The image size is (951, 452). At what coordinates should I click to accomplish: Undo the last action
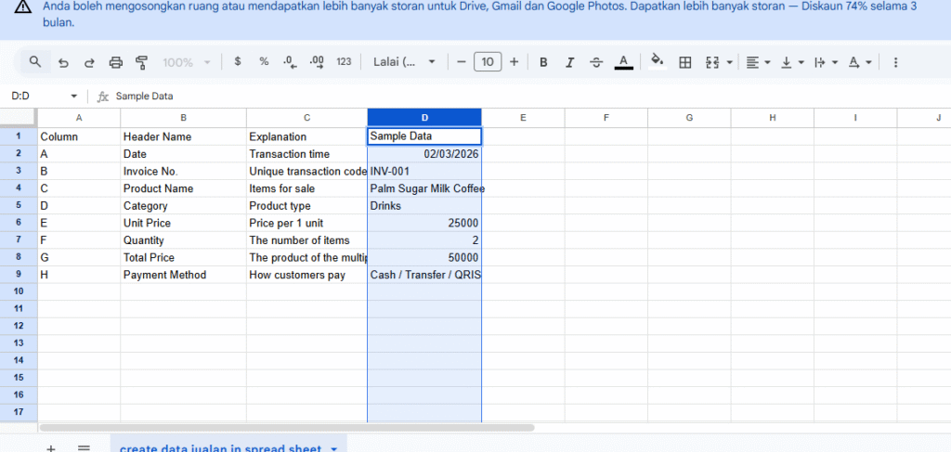63,62
